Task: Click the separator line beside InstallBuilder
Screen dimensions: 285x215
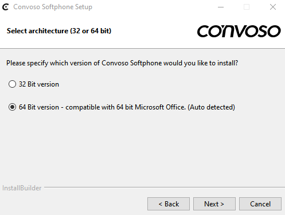Action: 165,187
